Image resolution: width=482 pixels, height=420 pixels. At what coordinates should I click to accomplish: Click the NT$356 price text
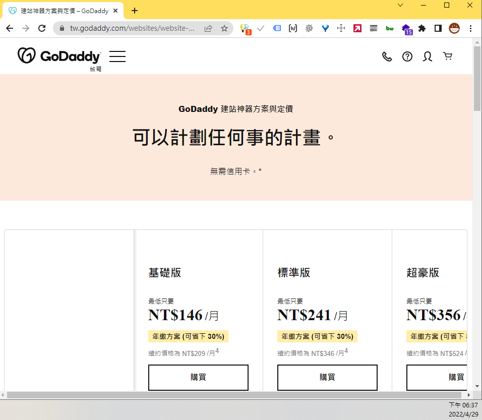[434, 315]
